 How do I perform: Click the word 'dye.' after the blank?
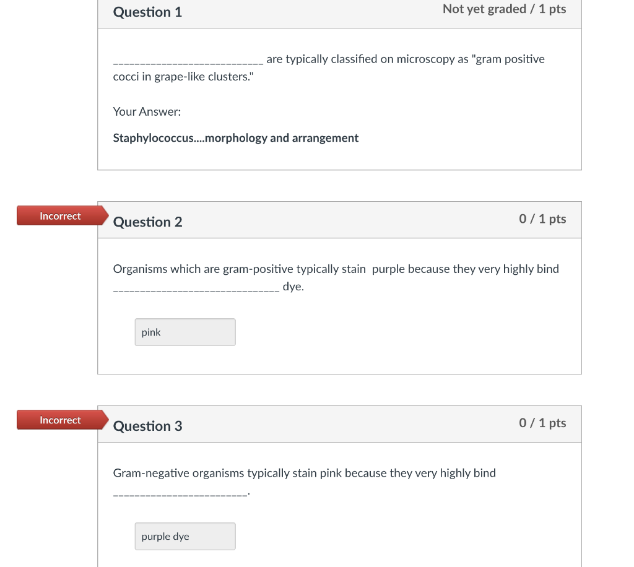pyautogui.click(x=292, y=286)
